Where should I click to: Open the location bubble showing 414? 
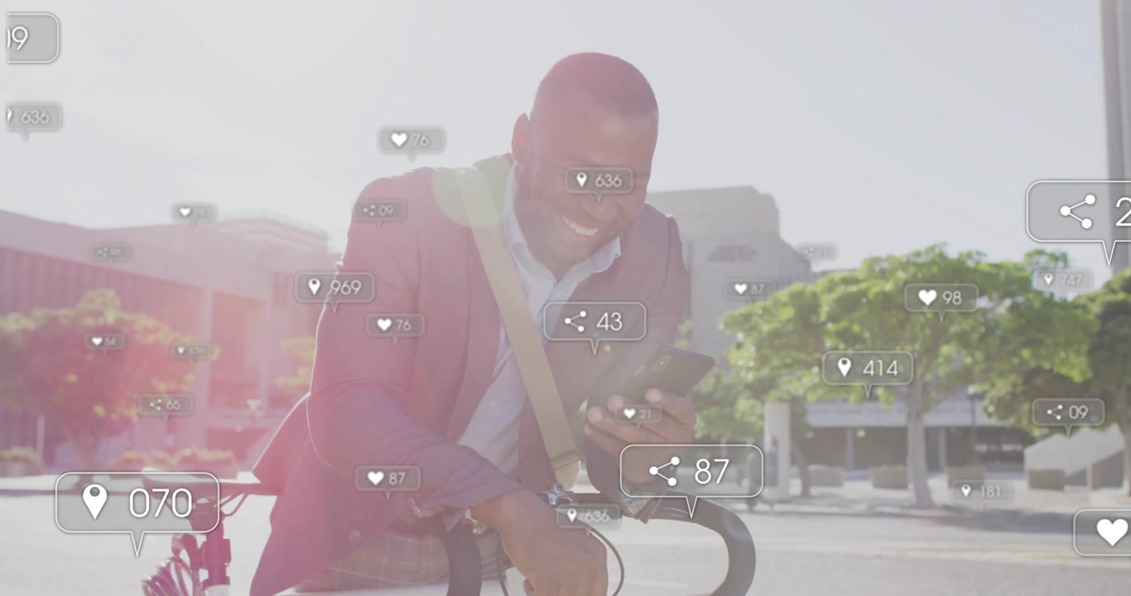point(868,368)
